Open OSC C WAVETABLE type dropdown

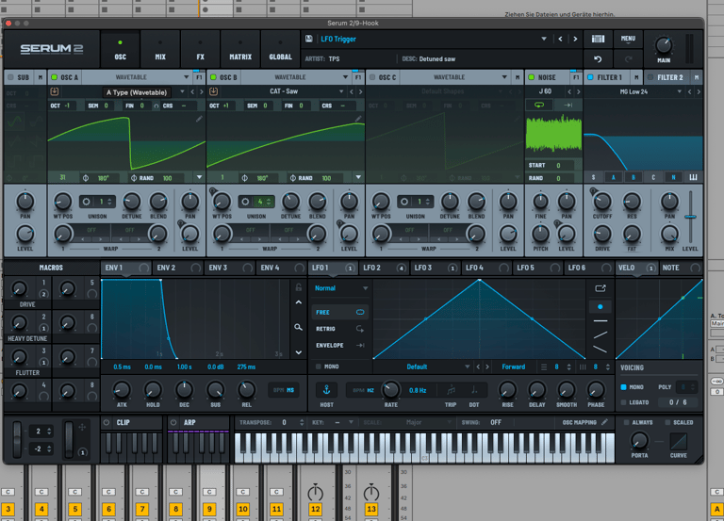click(454, 77)
